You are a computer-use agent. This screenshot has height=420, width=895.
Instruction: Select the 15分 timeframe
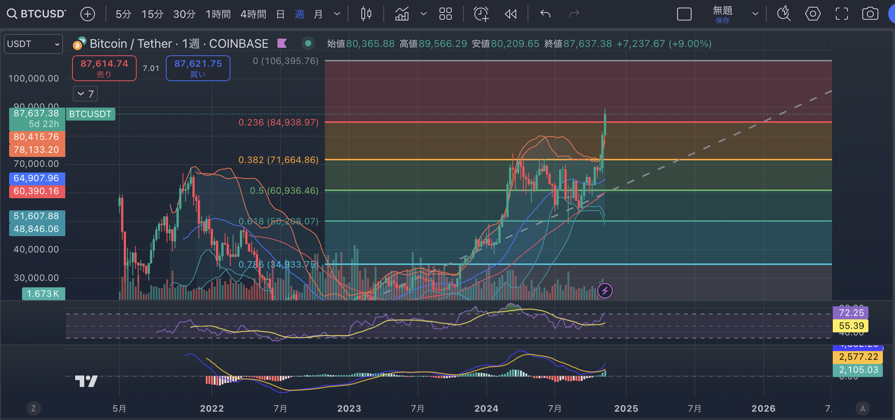[x=152, y=14]
